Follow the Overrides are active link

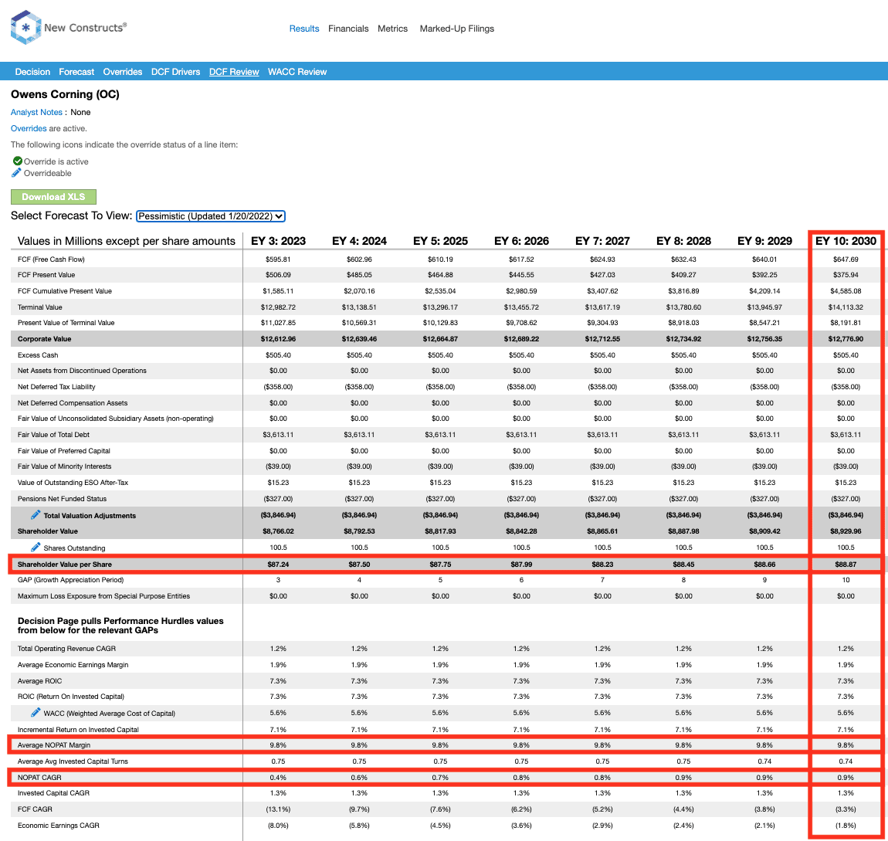pos(29,128)
